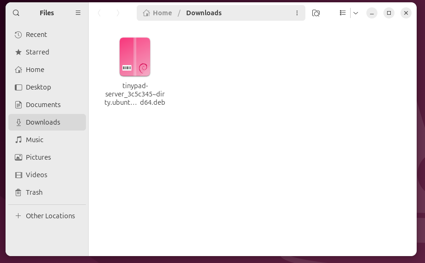The width and height of the screenshot is (425, 263).
Task: Select Downloads in the sidebar
Action: 47,122
